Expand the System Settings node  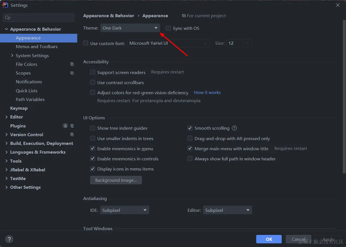click(x=12, y=55)
